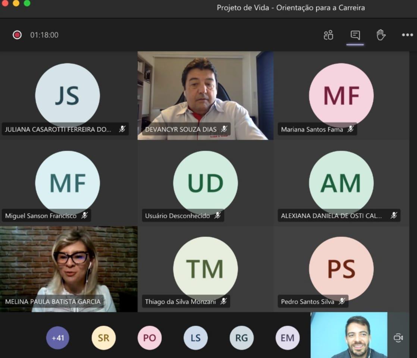Click the Thiago da Silva Monzani name label
This screenshot has width=417, height=358.
click(x=181, y=302)
